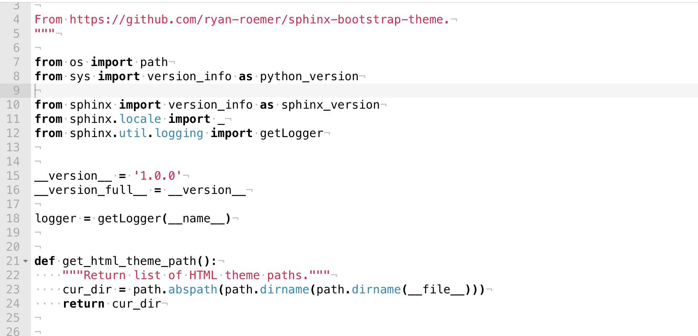
Task: Click 'version_info' on line 8
Action: (x=190, y=76)
